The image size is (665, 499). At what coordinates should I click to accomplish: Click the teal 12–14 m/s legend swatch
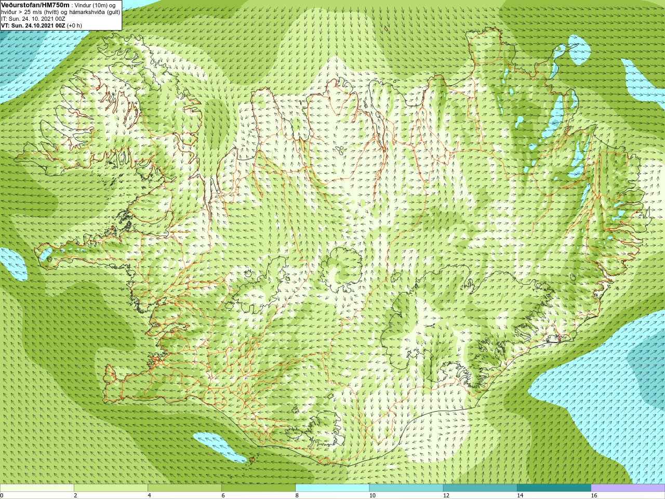pyautogui.click(x=480, y=488)
